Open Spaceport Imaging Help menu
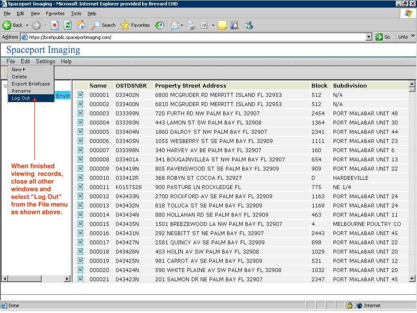This screenshot has width=417, height=313. point(66,62)
